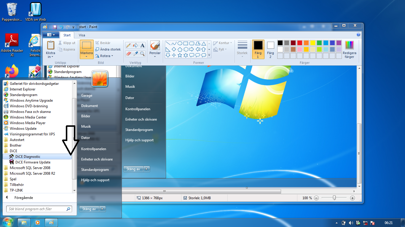Viewport: 405px width, 227px height.
Task: Select the cloud callout shape
Action: (204, 55)
